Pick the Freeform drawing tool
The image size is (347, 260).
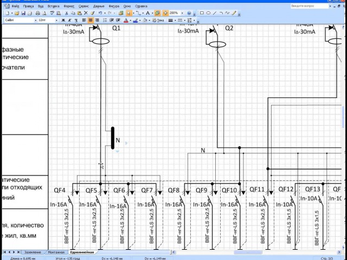[227, 13]
